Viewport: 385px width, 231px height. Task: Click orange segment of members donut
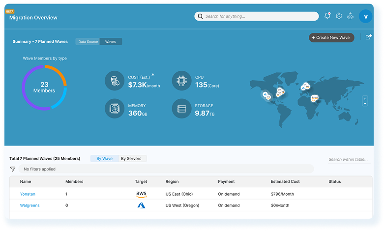(59, 72)
